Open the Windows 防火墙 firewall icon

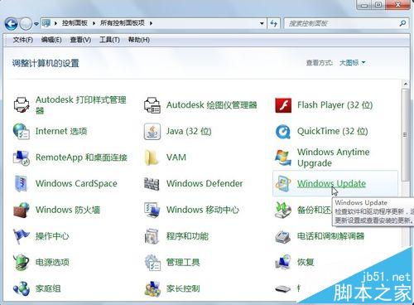pyautogui.click(x=22, y=210)
